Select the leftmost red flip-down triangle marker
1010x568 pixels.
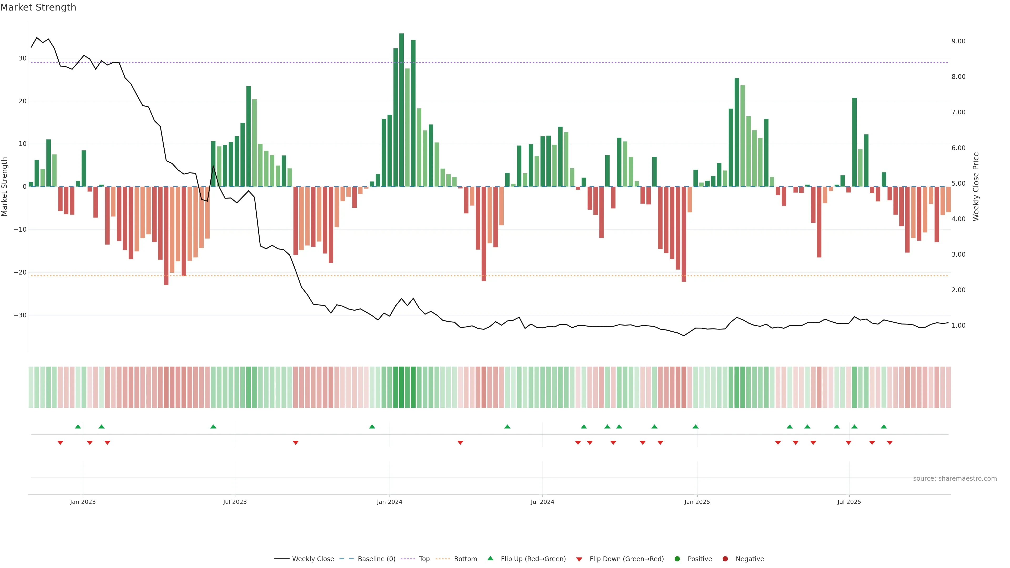(60, 443)
